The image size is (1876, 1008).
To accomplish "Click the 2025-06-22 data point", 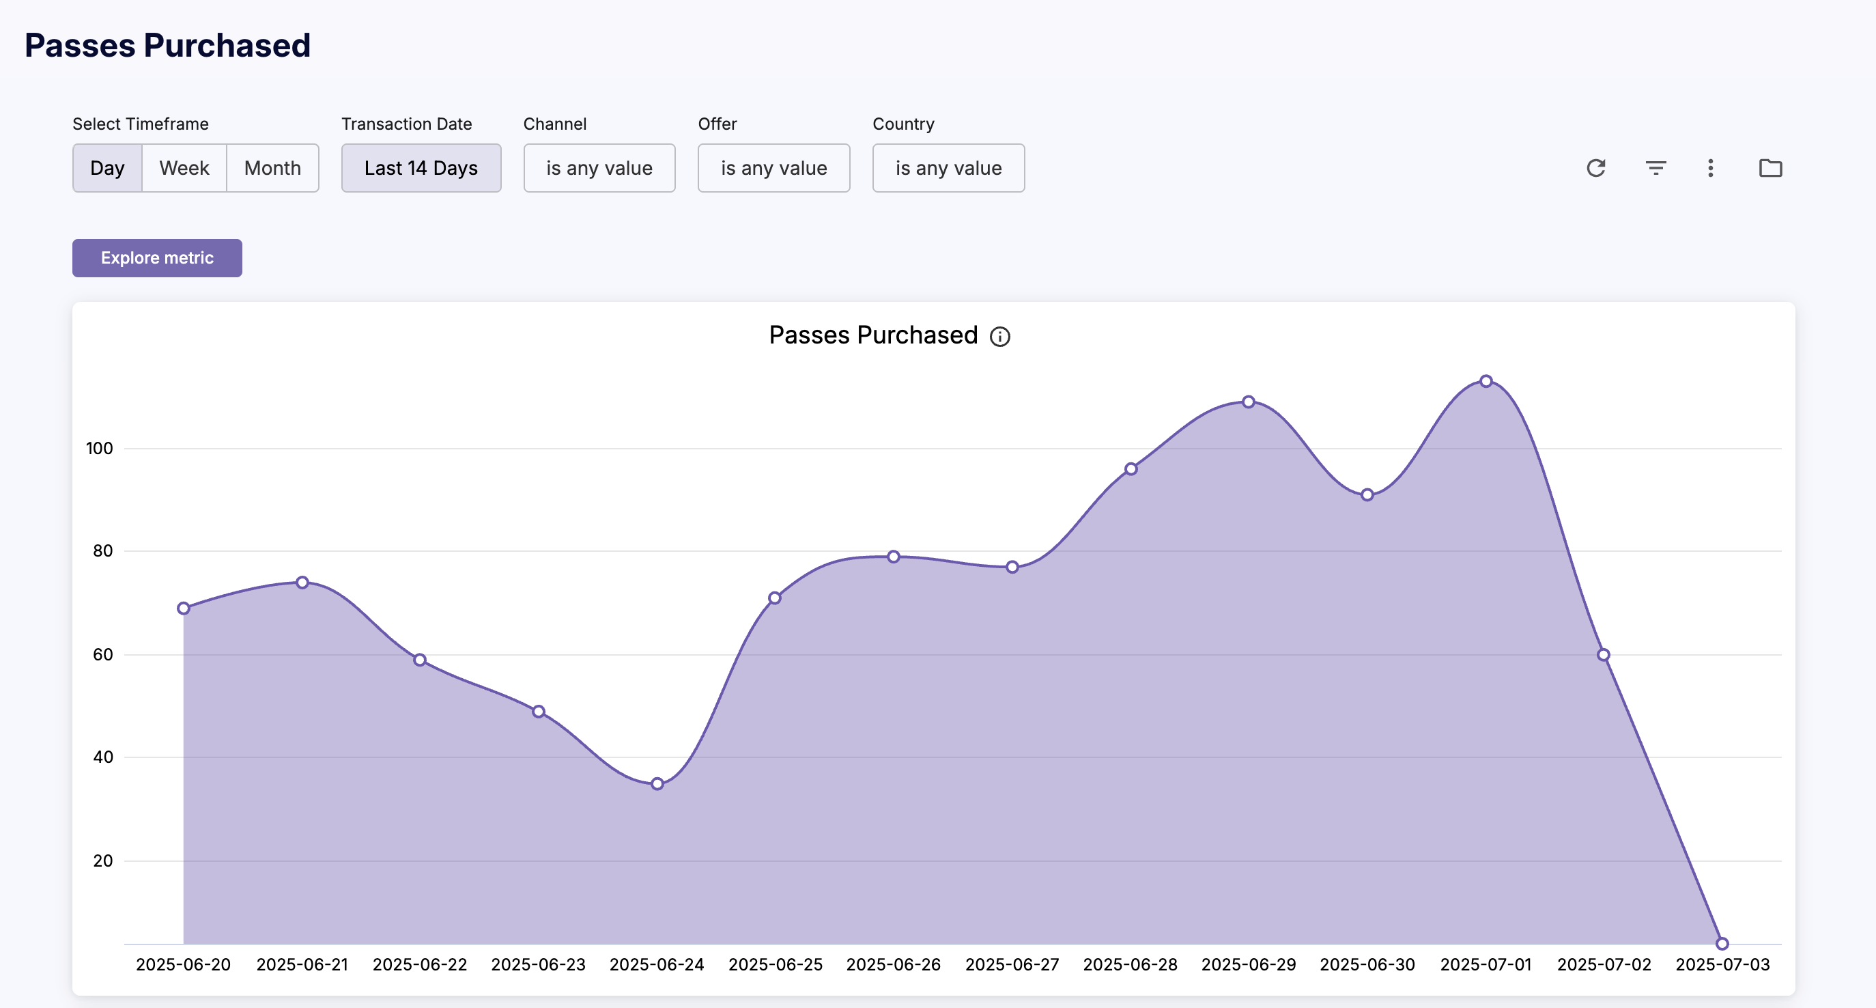I will point(419,660).
